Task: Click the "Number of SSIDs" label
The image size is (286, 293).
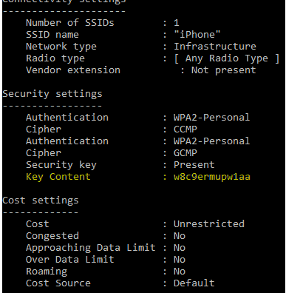Action: point(70,23)
